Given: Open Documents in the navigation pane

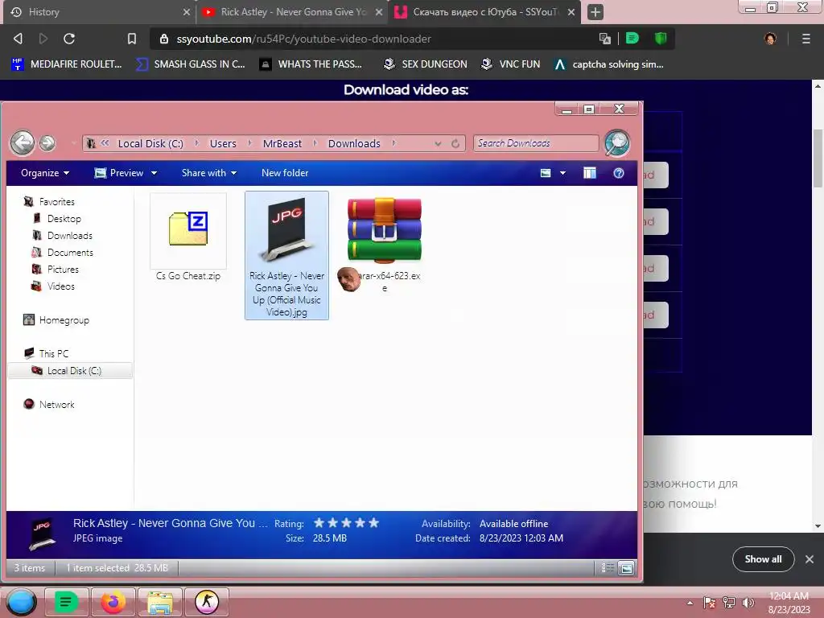Looking at the screenshot, I should click(x=70, y=252).
